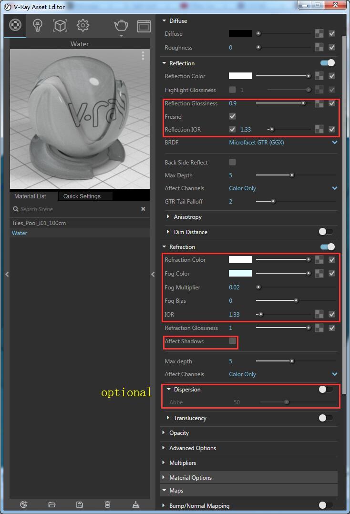The width and height of the screenshot is (350, 514).
Task: Open the Refraction Glossiness texture slot
Action: [x=319, y=328]
